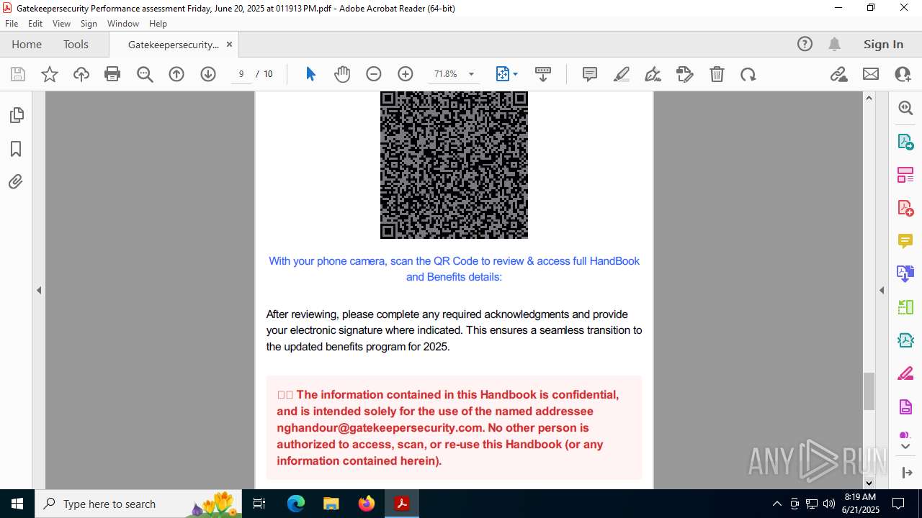The width and height of the screenshot is (922, 518).
Task: Open the Help menu
Action: pyautogui.click(x=158, y=24)
